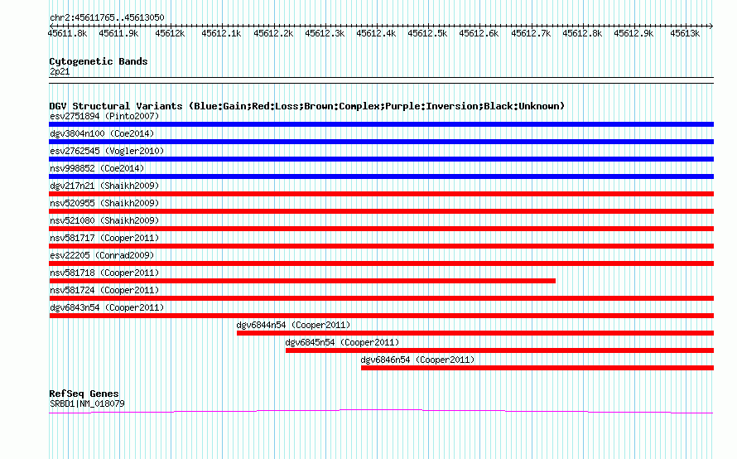This screenshot has height=459, width=737.
Task: Click the black cytogenetic band 2p21 line
Action: pos(381,80)
